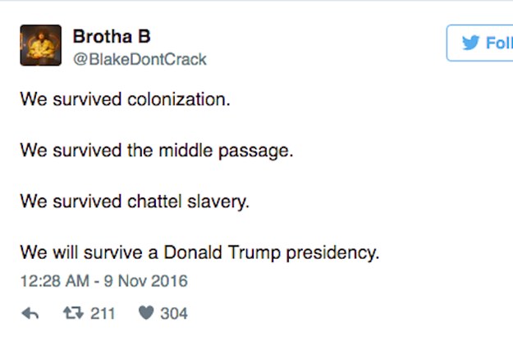Click the Twitter bird icon on Follow
This screenshot has width=513, height=340.
(471, 43)
